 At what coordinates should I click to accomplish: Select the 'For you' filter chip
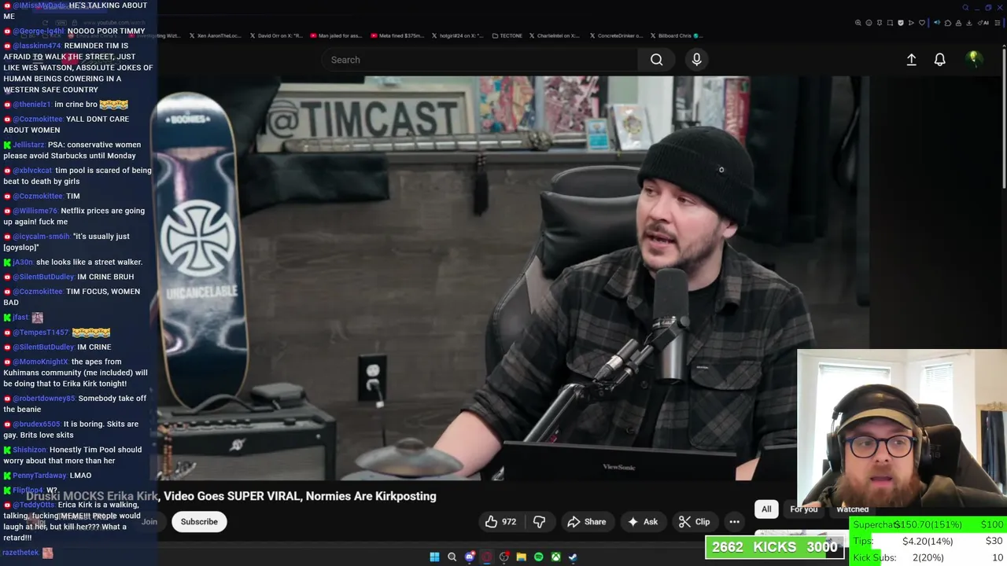[x=803, y=509]
